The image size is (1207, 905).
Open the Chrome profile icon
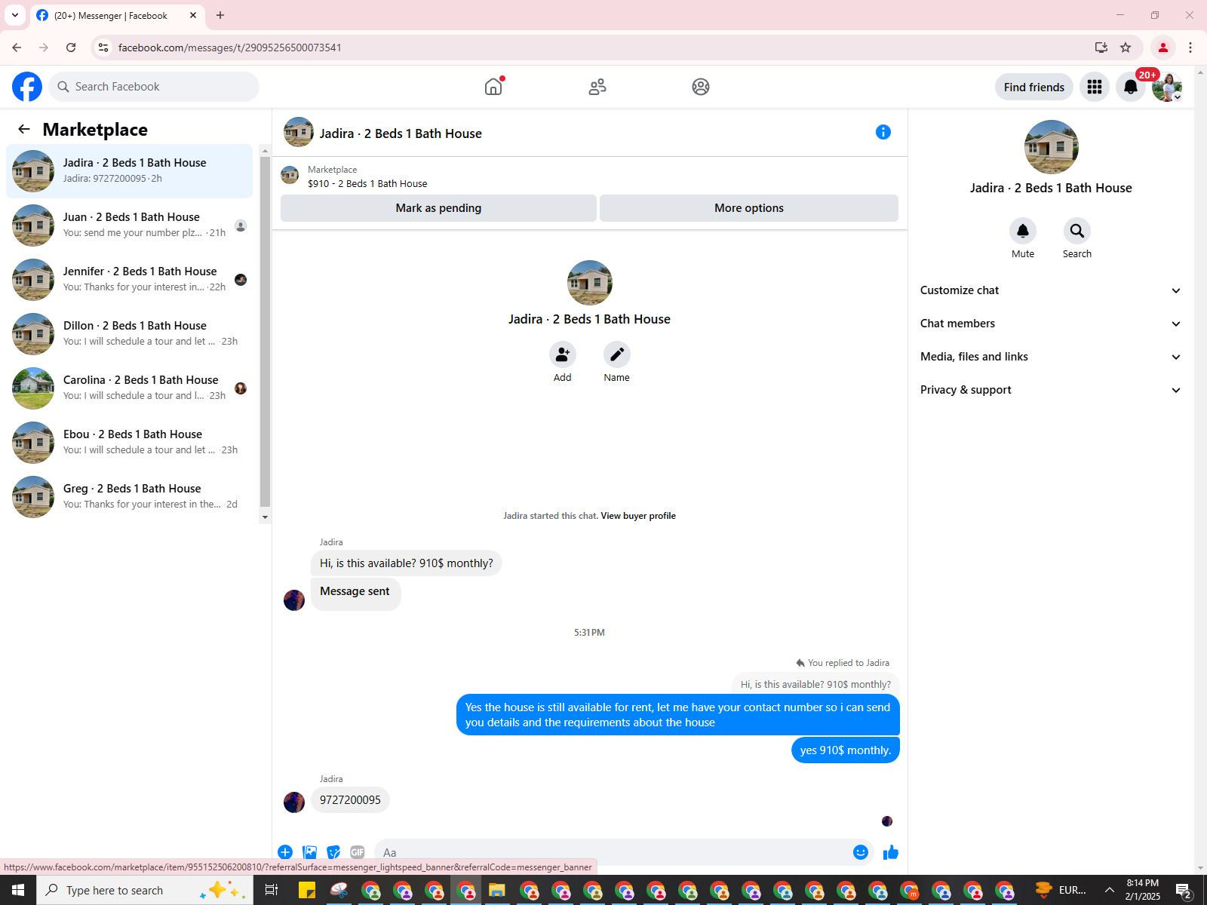click(x=1163, y=48)
